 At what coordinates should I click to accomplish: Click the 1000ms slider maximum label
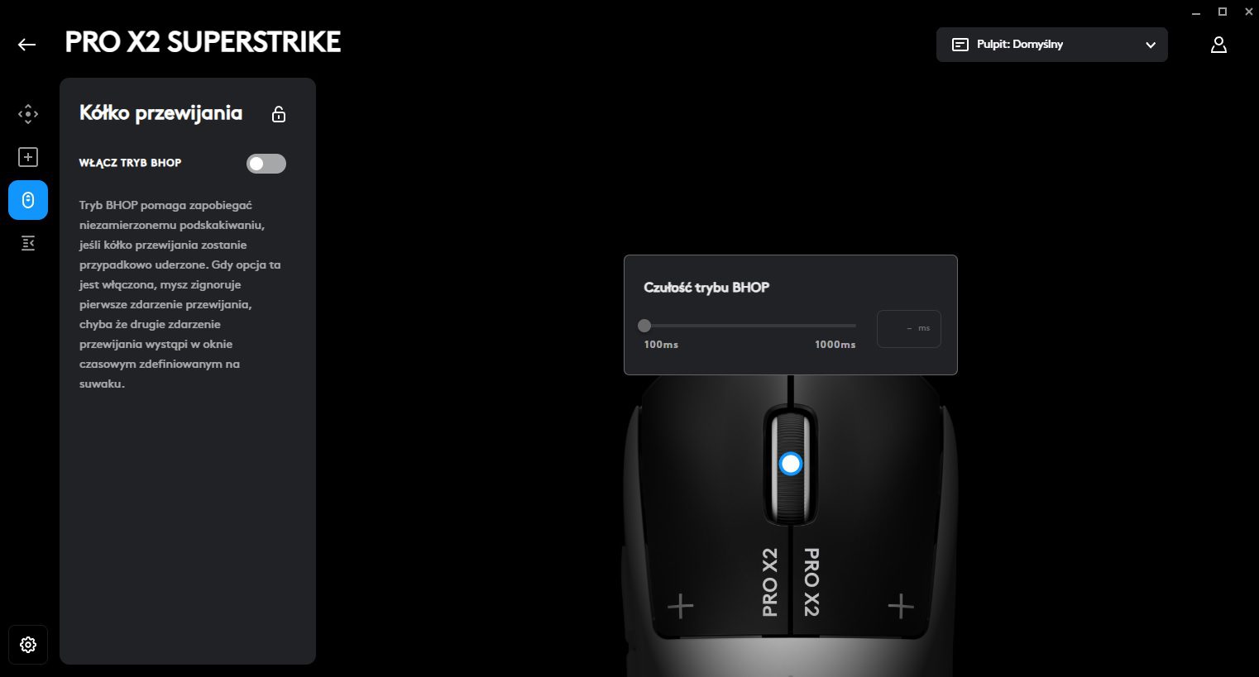(x=835, y=345)
